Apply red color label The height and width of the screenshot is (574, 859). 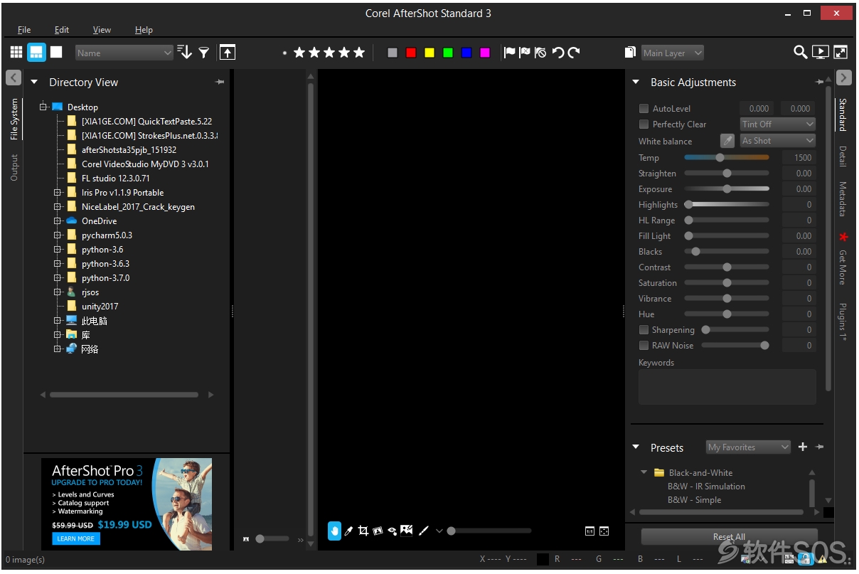point(410,53)
